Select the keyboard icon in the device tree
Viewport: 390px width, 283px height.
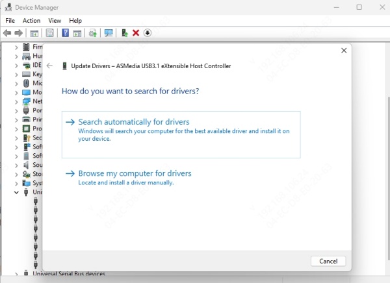(x=26, y=74)
